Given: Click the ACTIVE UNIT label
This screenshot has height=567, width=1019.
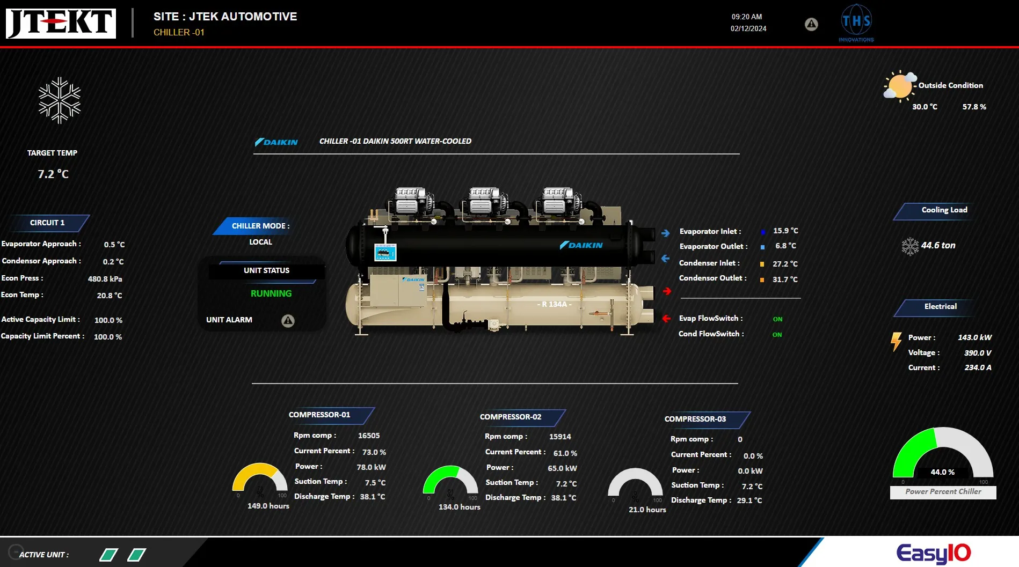Looking at the screenshot, I should coord(43,555).
